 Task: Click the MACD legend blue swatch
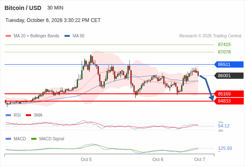click(x=8, y=139)
